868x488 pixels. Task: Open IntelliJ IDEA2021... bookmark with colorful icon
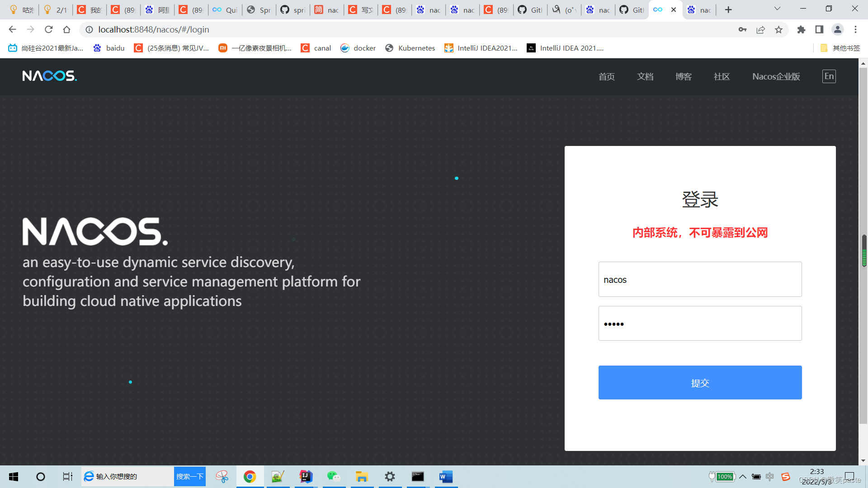[x=481, y=48]
